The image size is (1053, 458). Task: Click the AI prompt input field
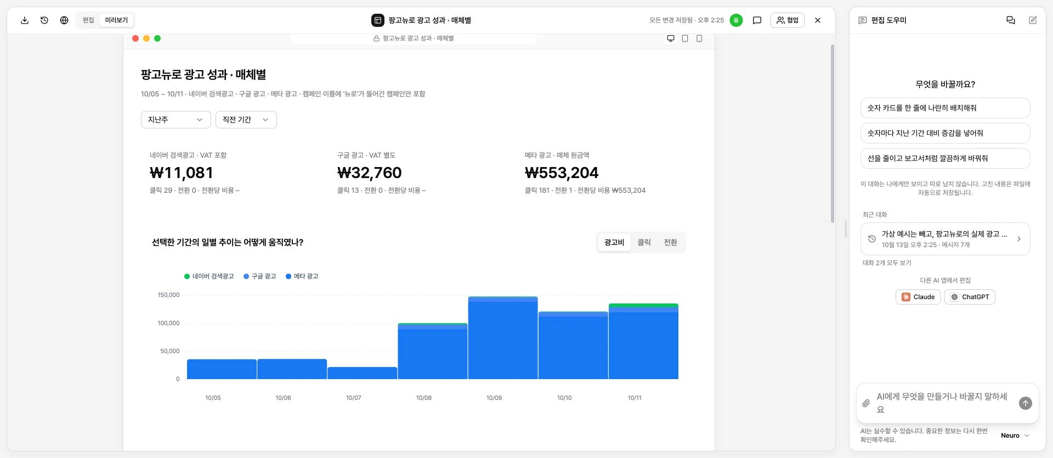[942, 403]
